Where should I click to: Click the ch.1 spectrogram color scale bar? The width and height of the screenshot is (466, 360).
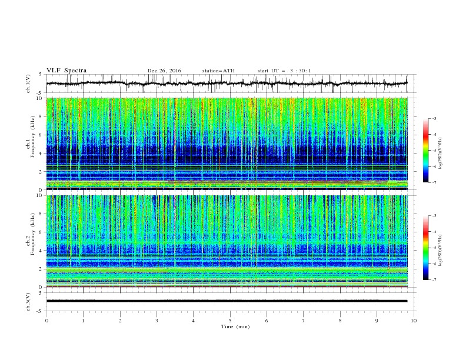coord(425,150)
